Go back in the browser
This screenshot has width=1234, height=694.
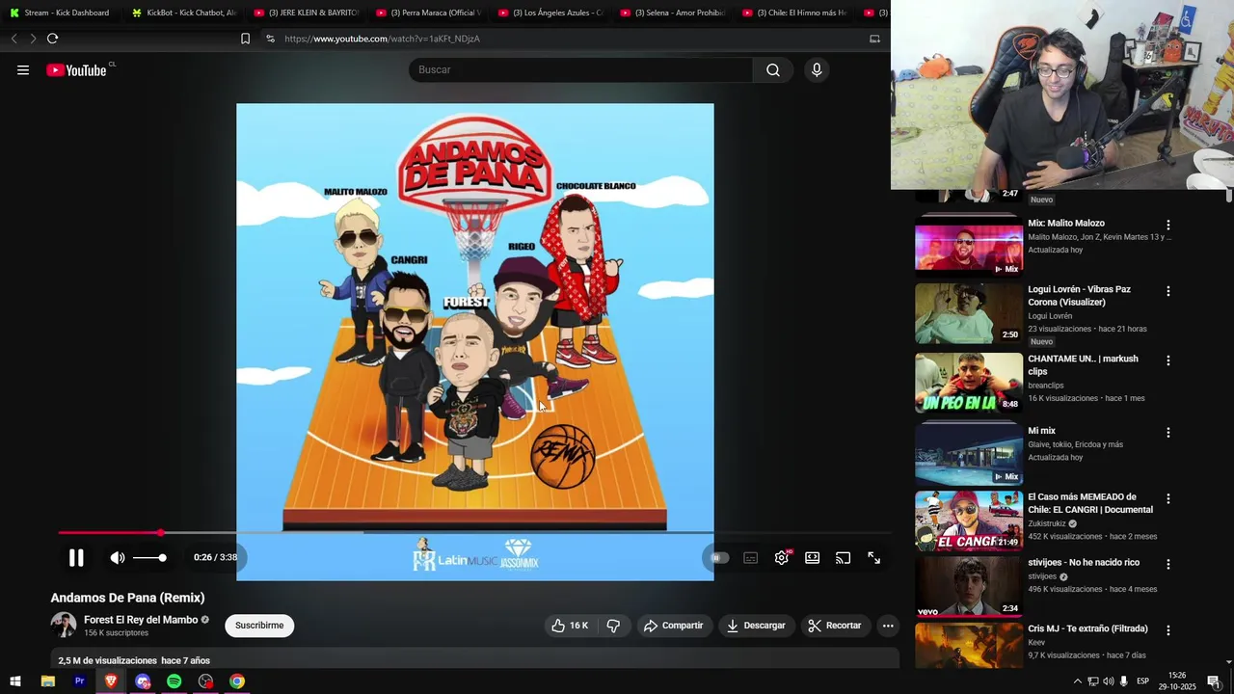tap(13, 39)
